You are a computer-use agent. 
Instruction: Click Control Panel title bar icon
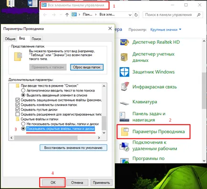click(x=44, y=5)
